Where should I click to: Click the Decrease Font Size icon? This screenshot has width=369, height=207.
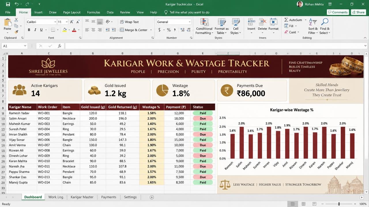(x=78, y=22)
